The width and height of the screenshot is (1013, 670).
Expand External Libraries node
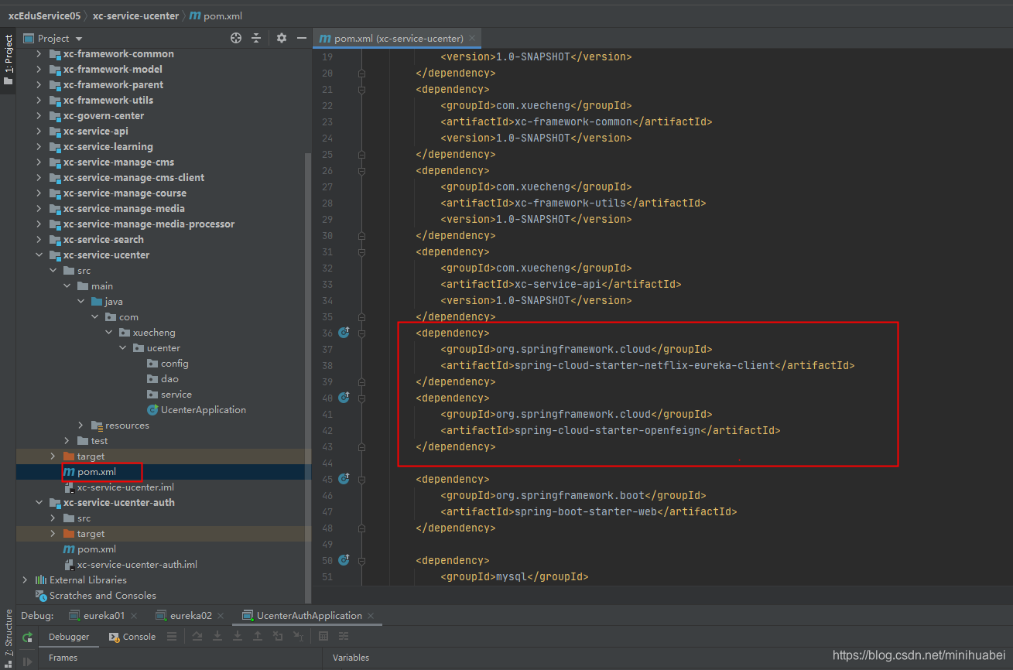coord(26,579)
